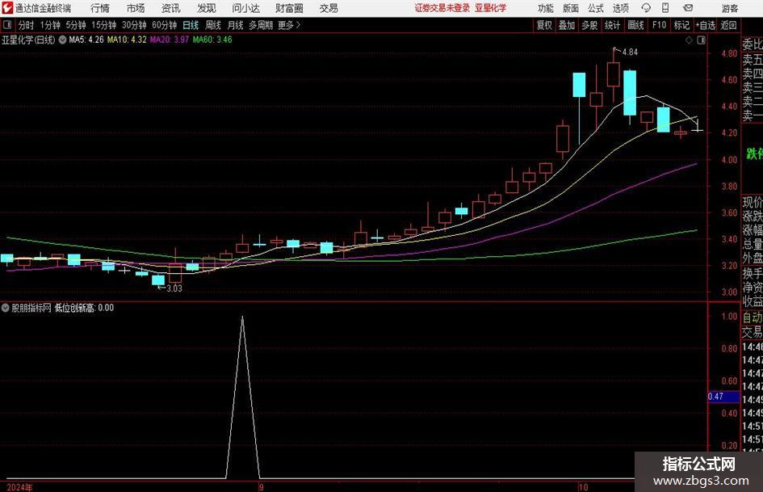
Task: Click the 标记 mark button
Action: click(681, 25)
